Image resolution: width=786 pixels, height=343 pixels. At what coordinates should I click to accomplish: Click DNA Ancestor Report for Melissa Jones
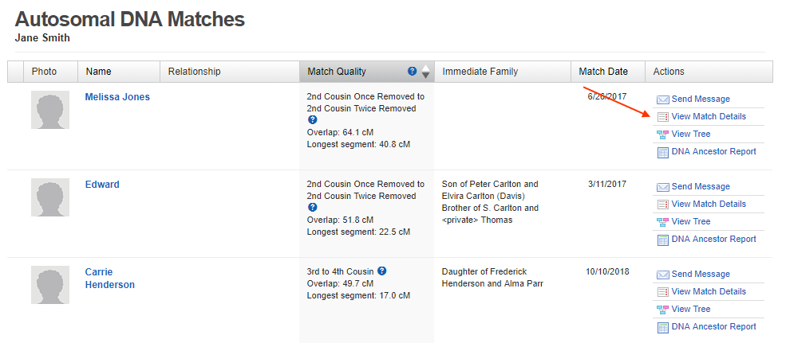point(714,151)
